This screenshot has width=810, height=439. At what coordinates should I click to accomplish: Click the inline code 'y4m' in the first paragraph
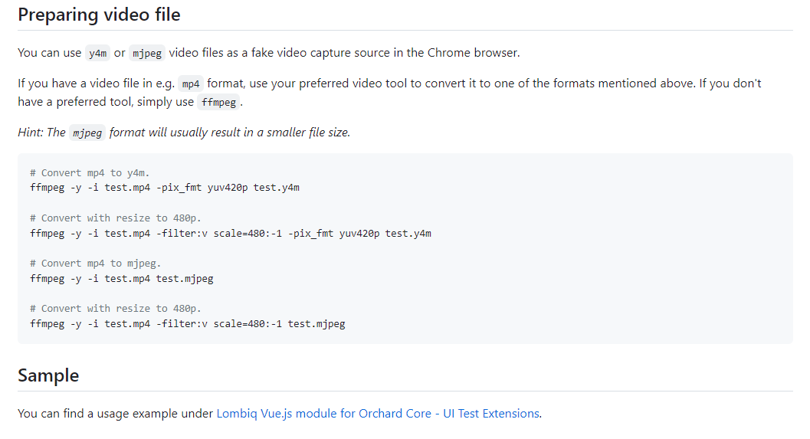pyautogui.click(x=97, y=53)
